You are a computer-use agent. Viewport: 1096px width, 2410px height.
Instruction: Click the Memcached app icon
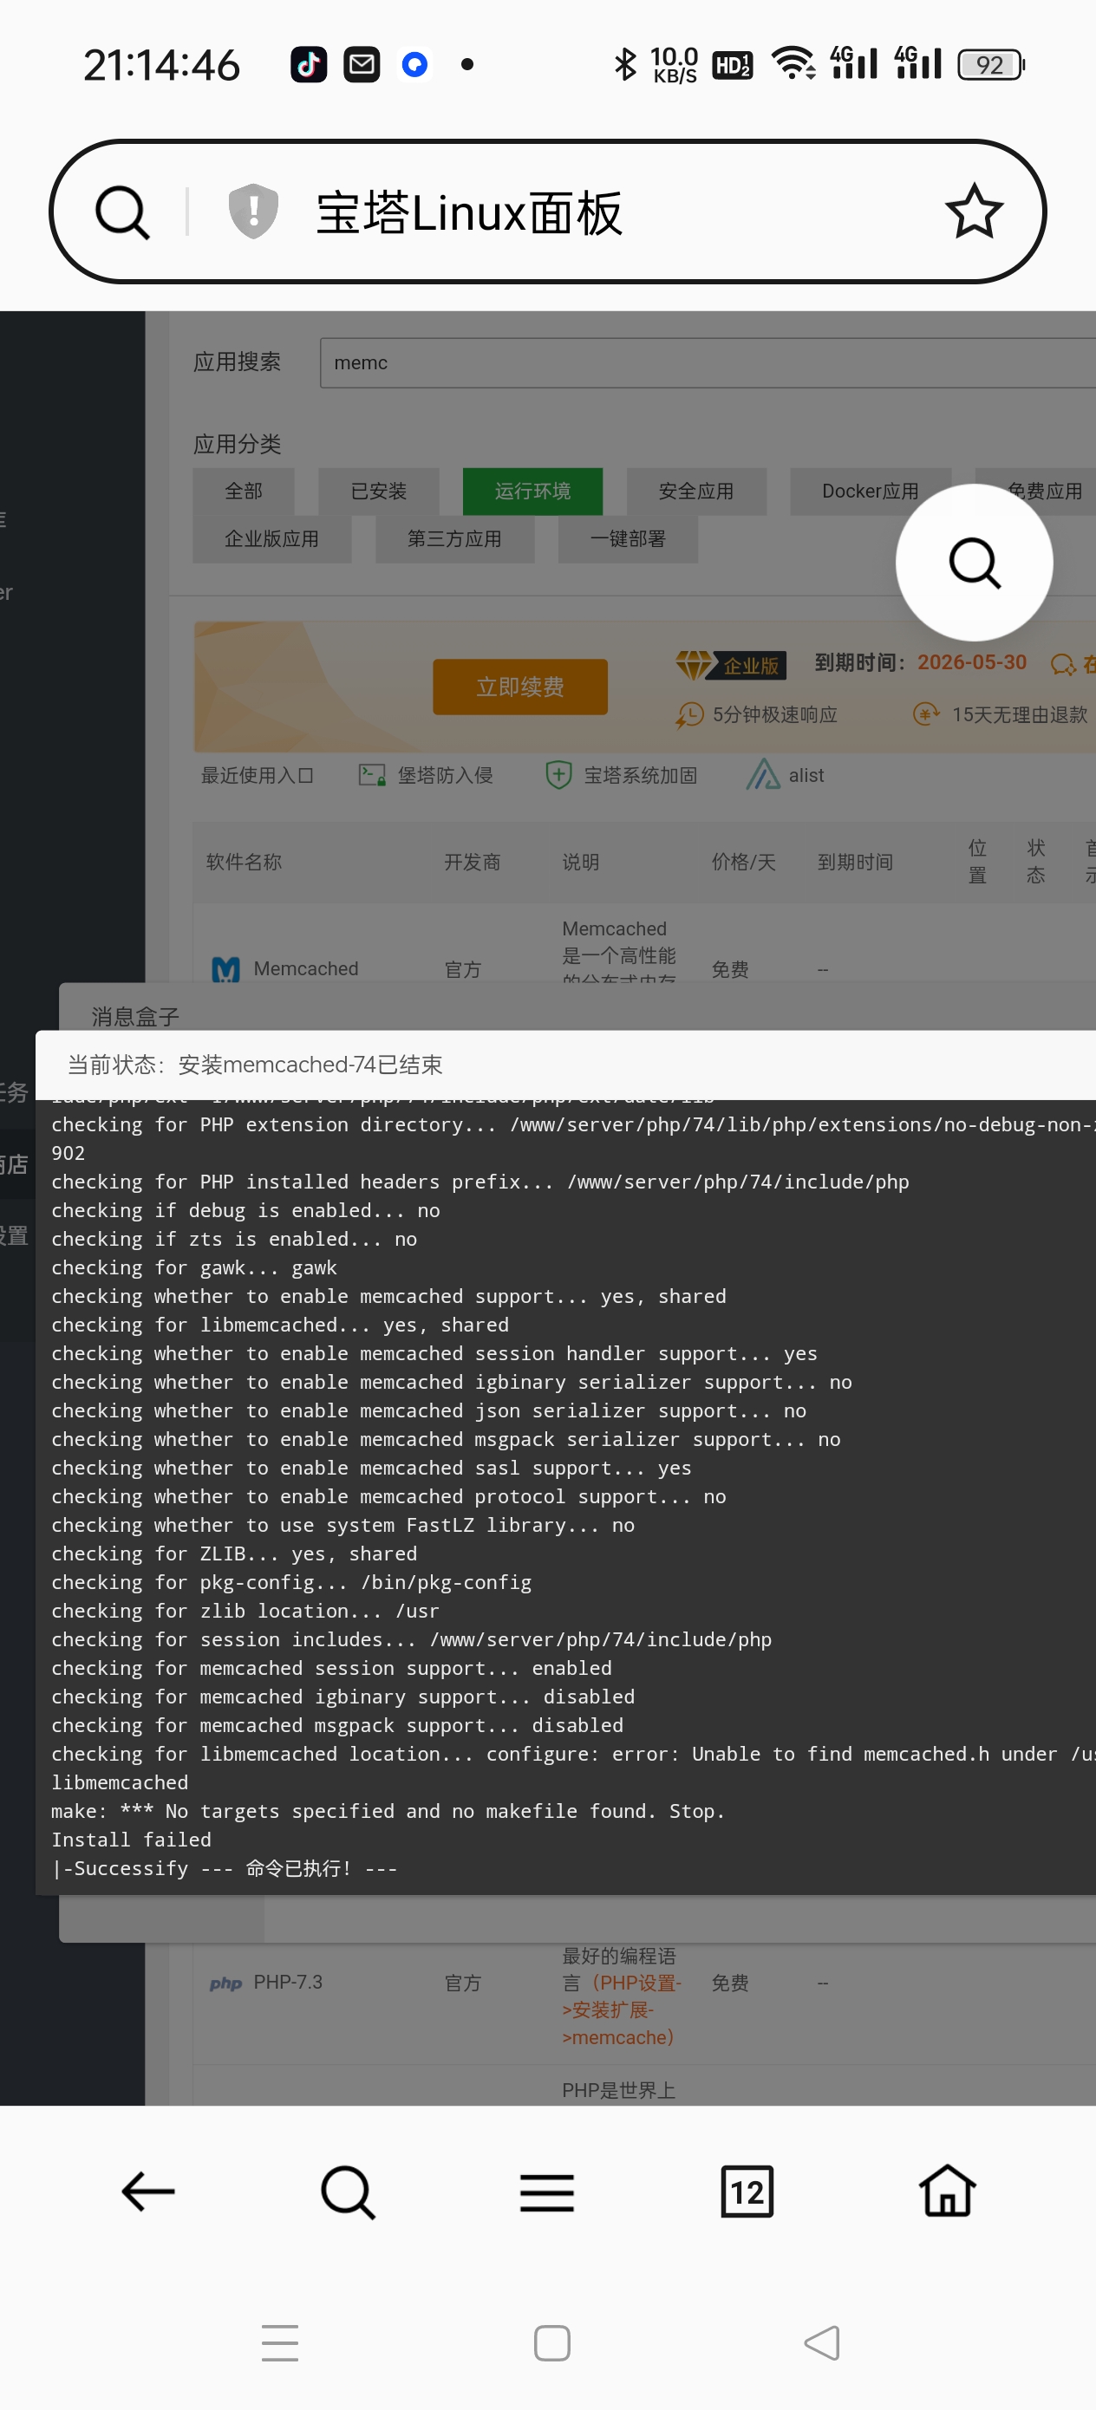tap(225, 968)
